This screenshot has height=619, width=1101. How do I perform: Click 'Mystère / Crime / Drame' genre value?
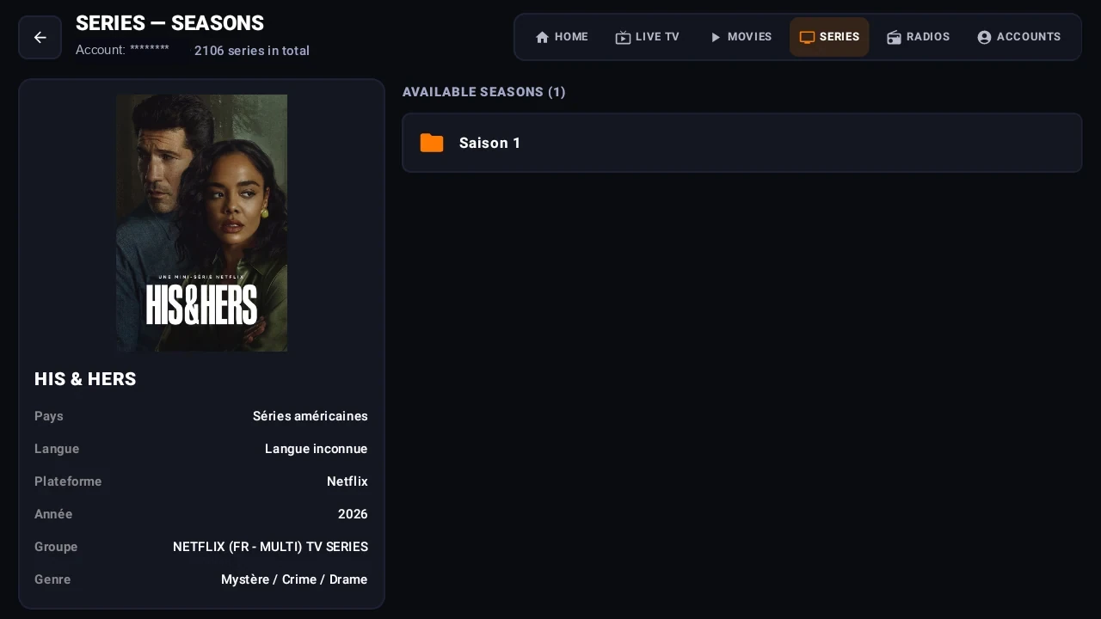[x=294, y=579]
